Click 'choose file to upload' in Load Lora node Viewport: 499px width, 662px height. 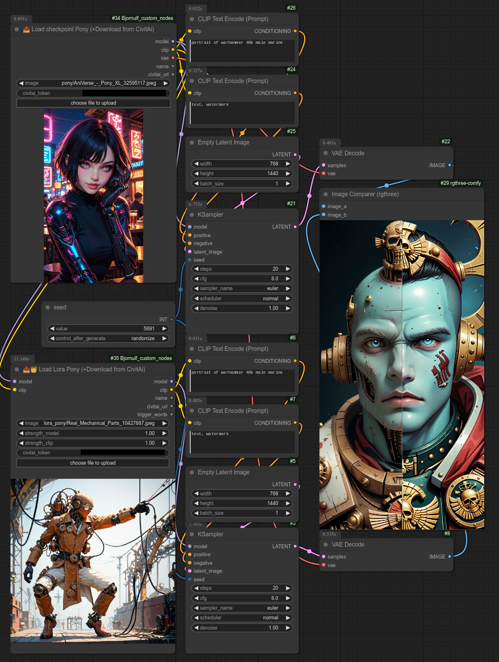tap(93, 463)
